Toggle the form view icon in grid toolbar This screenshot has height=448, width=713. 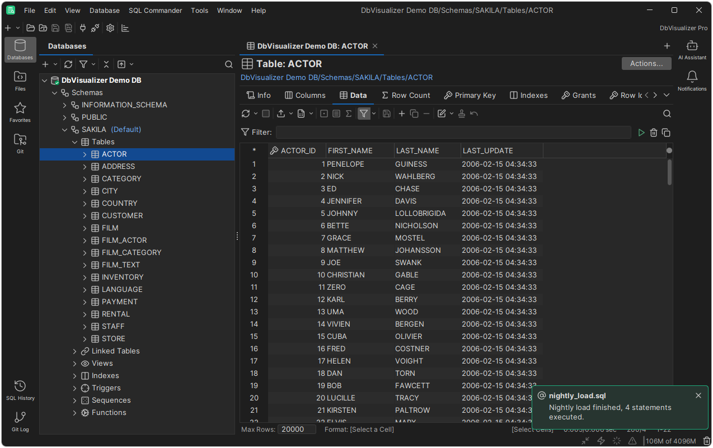tap(324, 114)
